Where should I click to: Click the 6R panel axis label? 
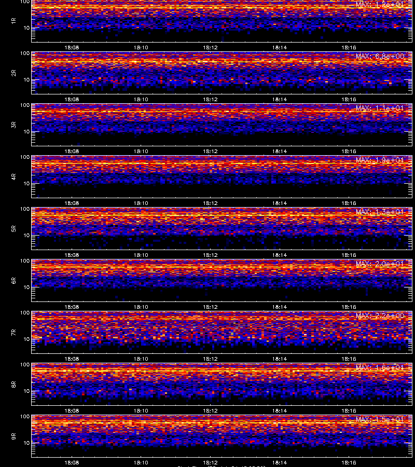(x=13, y=280)
